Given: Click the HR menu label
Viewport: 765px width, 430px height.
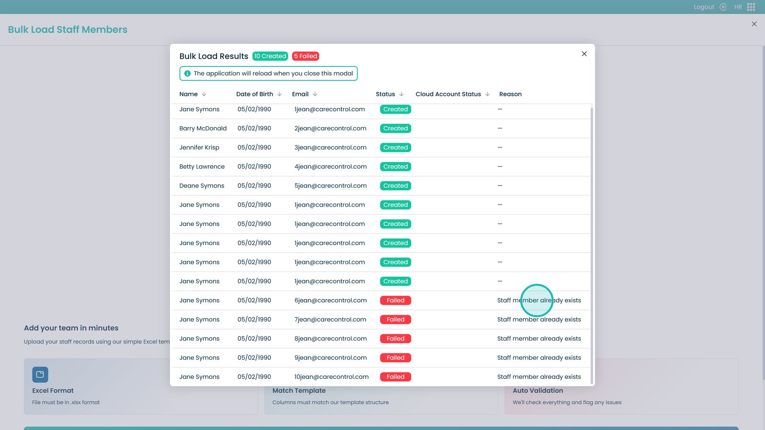Looking at the screenshot, I should coord(738,7).
